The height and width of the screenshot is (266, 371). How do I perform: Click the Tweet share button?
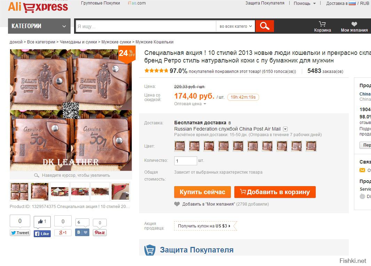point(20,233)
